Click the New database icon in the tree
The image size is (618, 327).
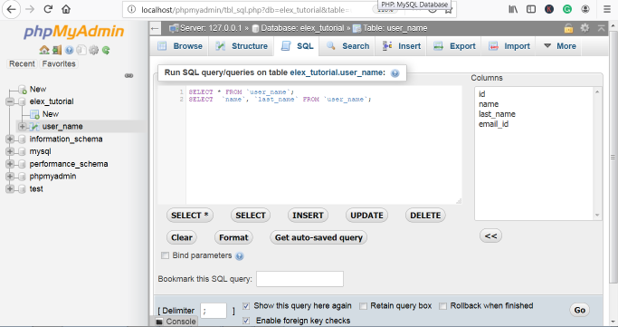[23, 90]
